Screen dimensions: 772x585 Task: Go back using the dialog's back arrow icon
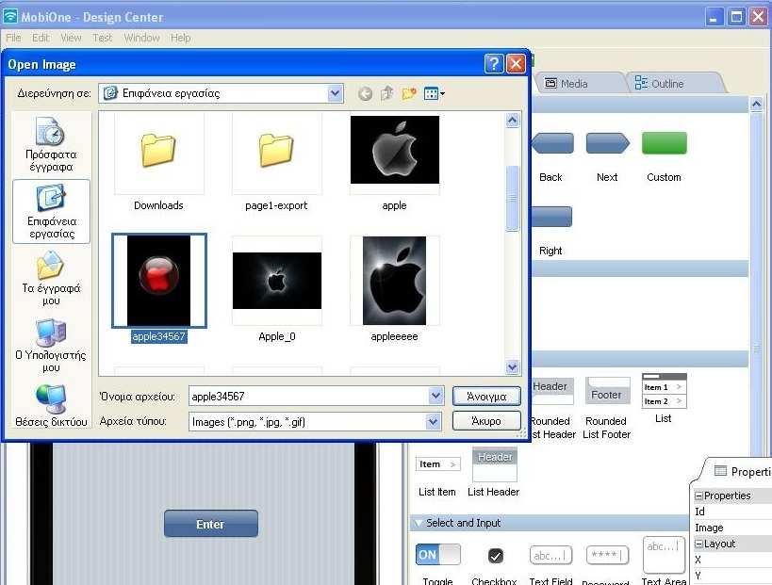(x=365, y=93)
